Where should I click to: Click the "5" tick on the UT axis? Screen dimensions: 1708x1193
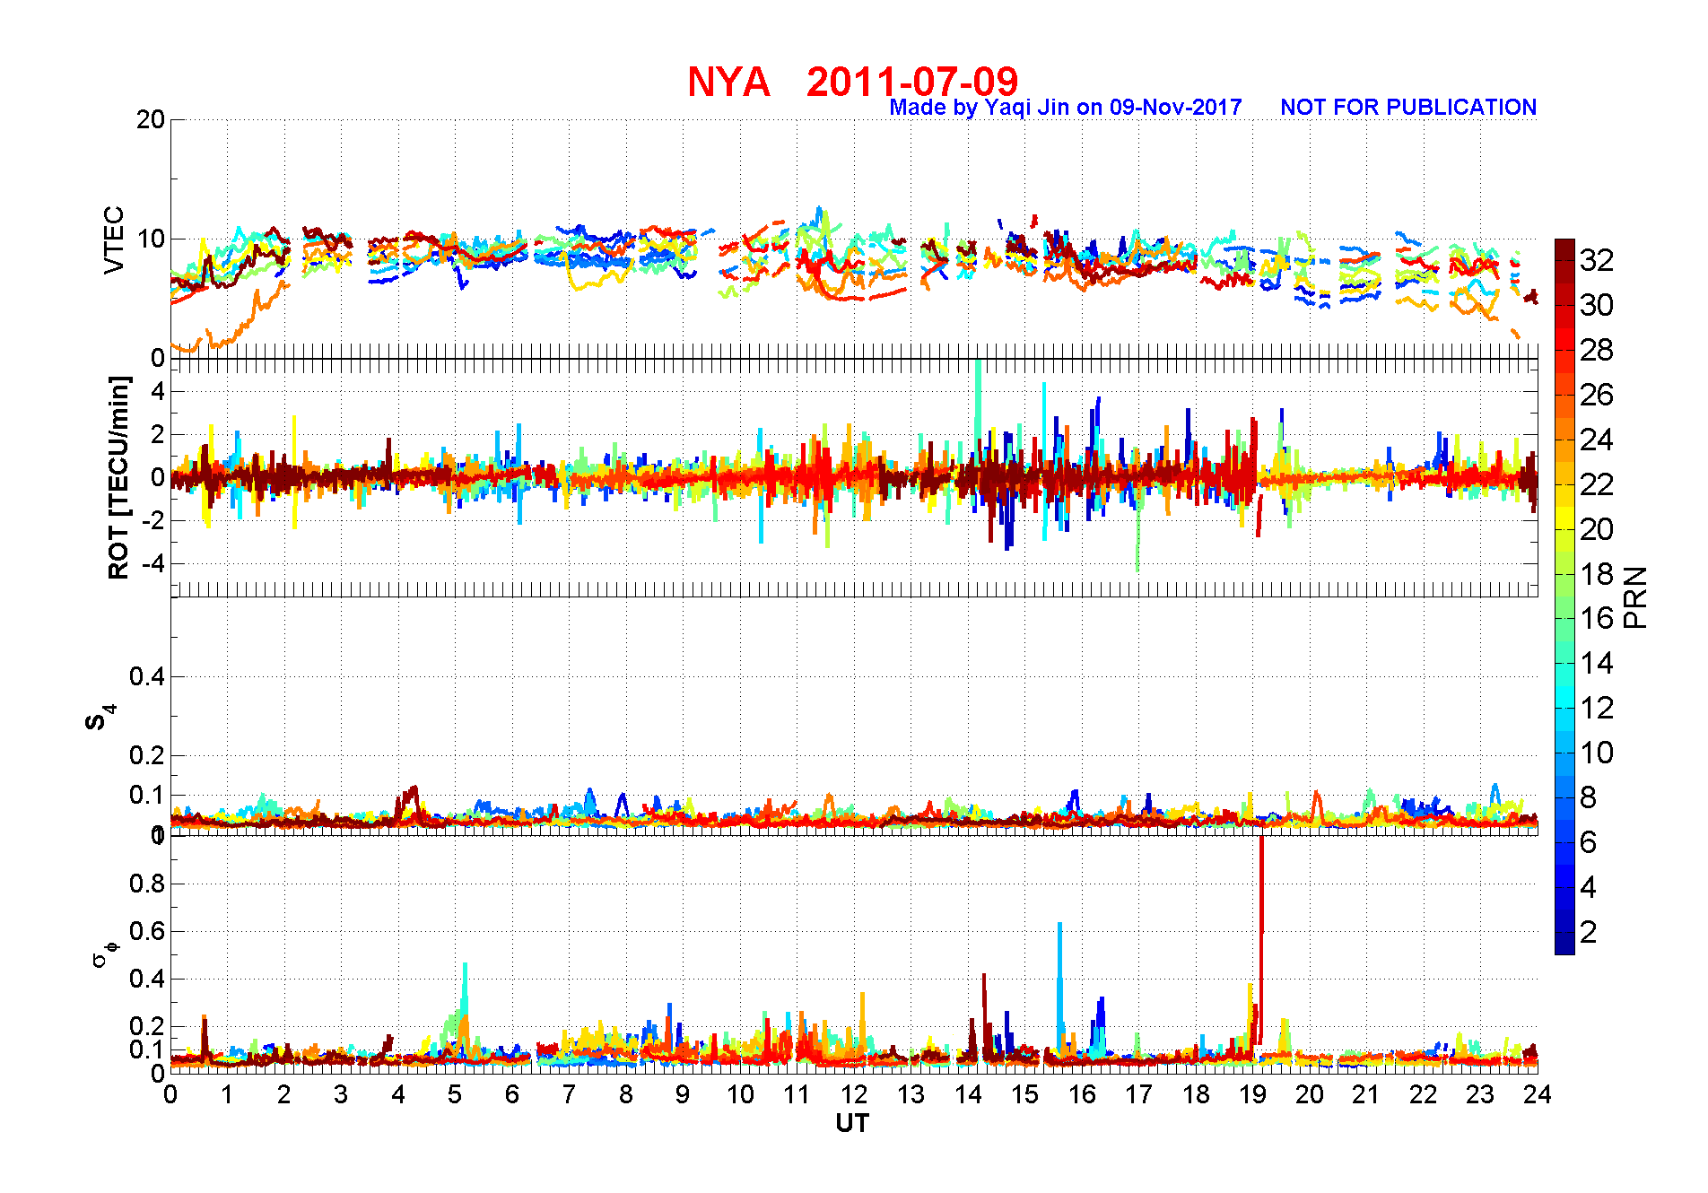[x=455, y=1094]
